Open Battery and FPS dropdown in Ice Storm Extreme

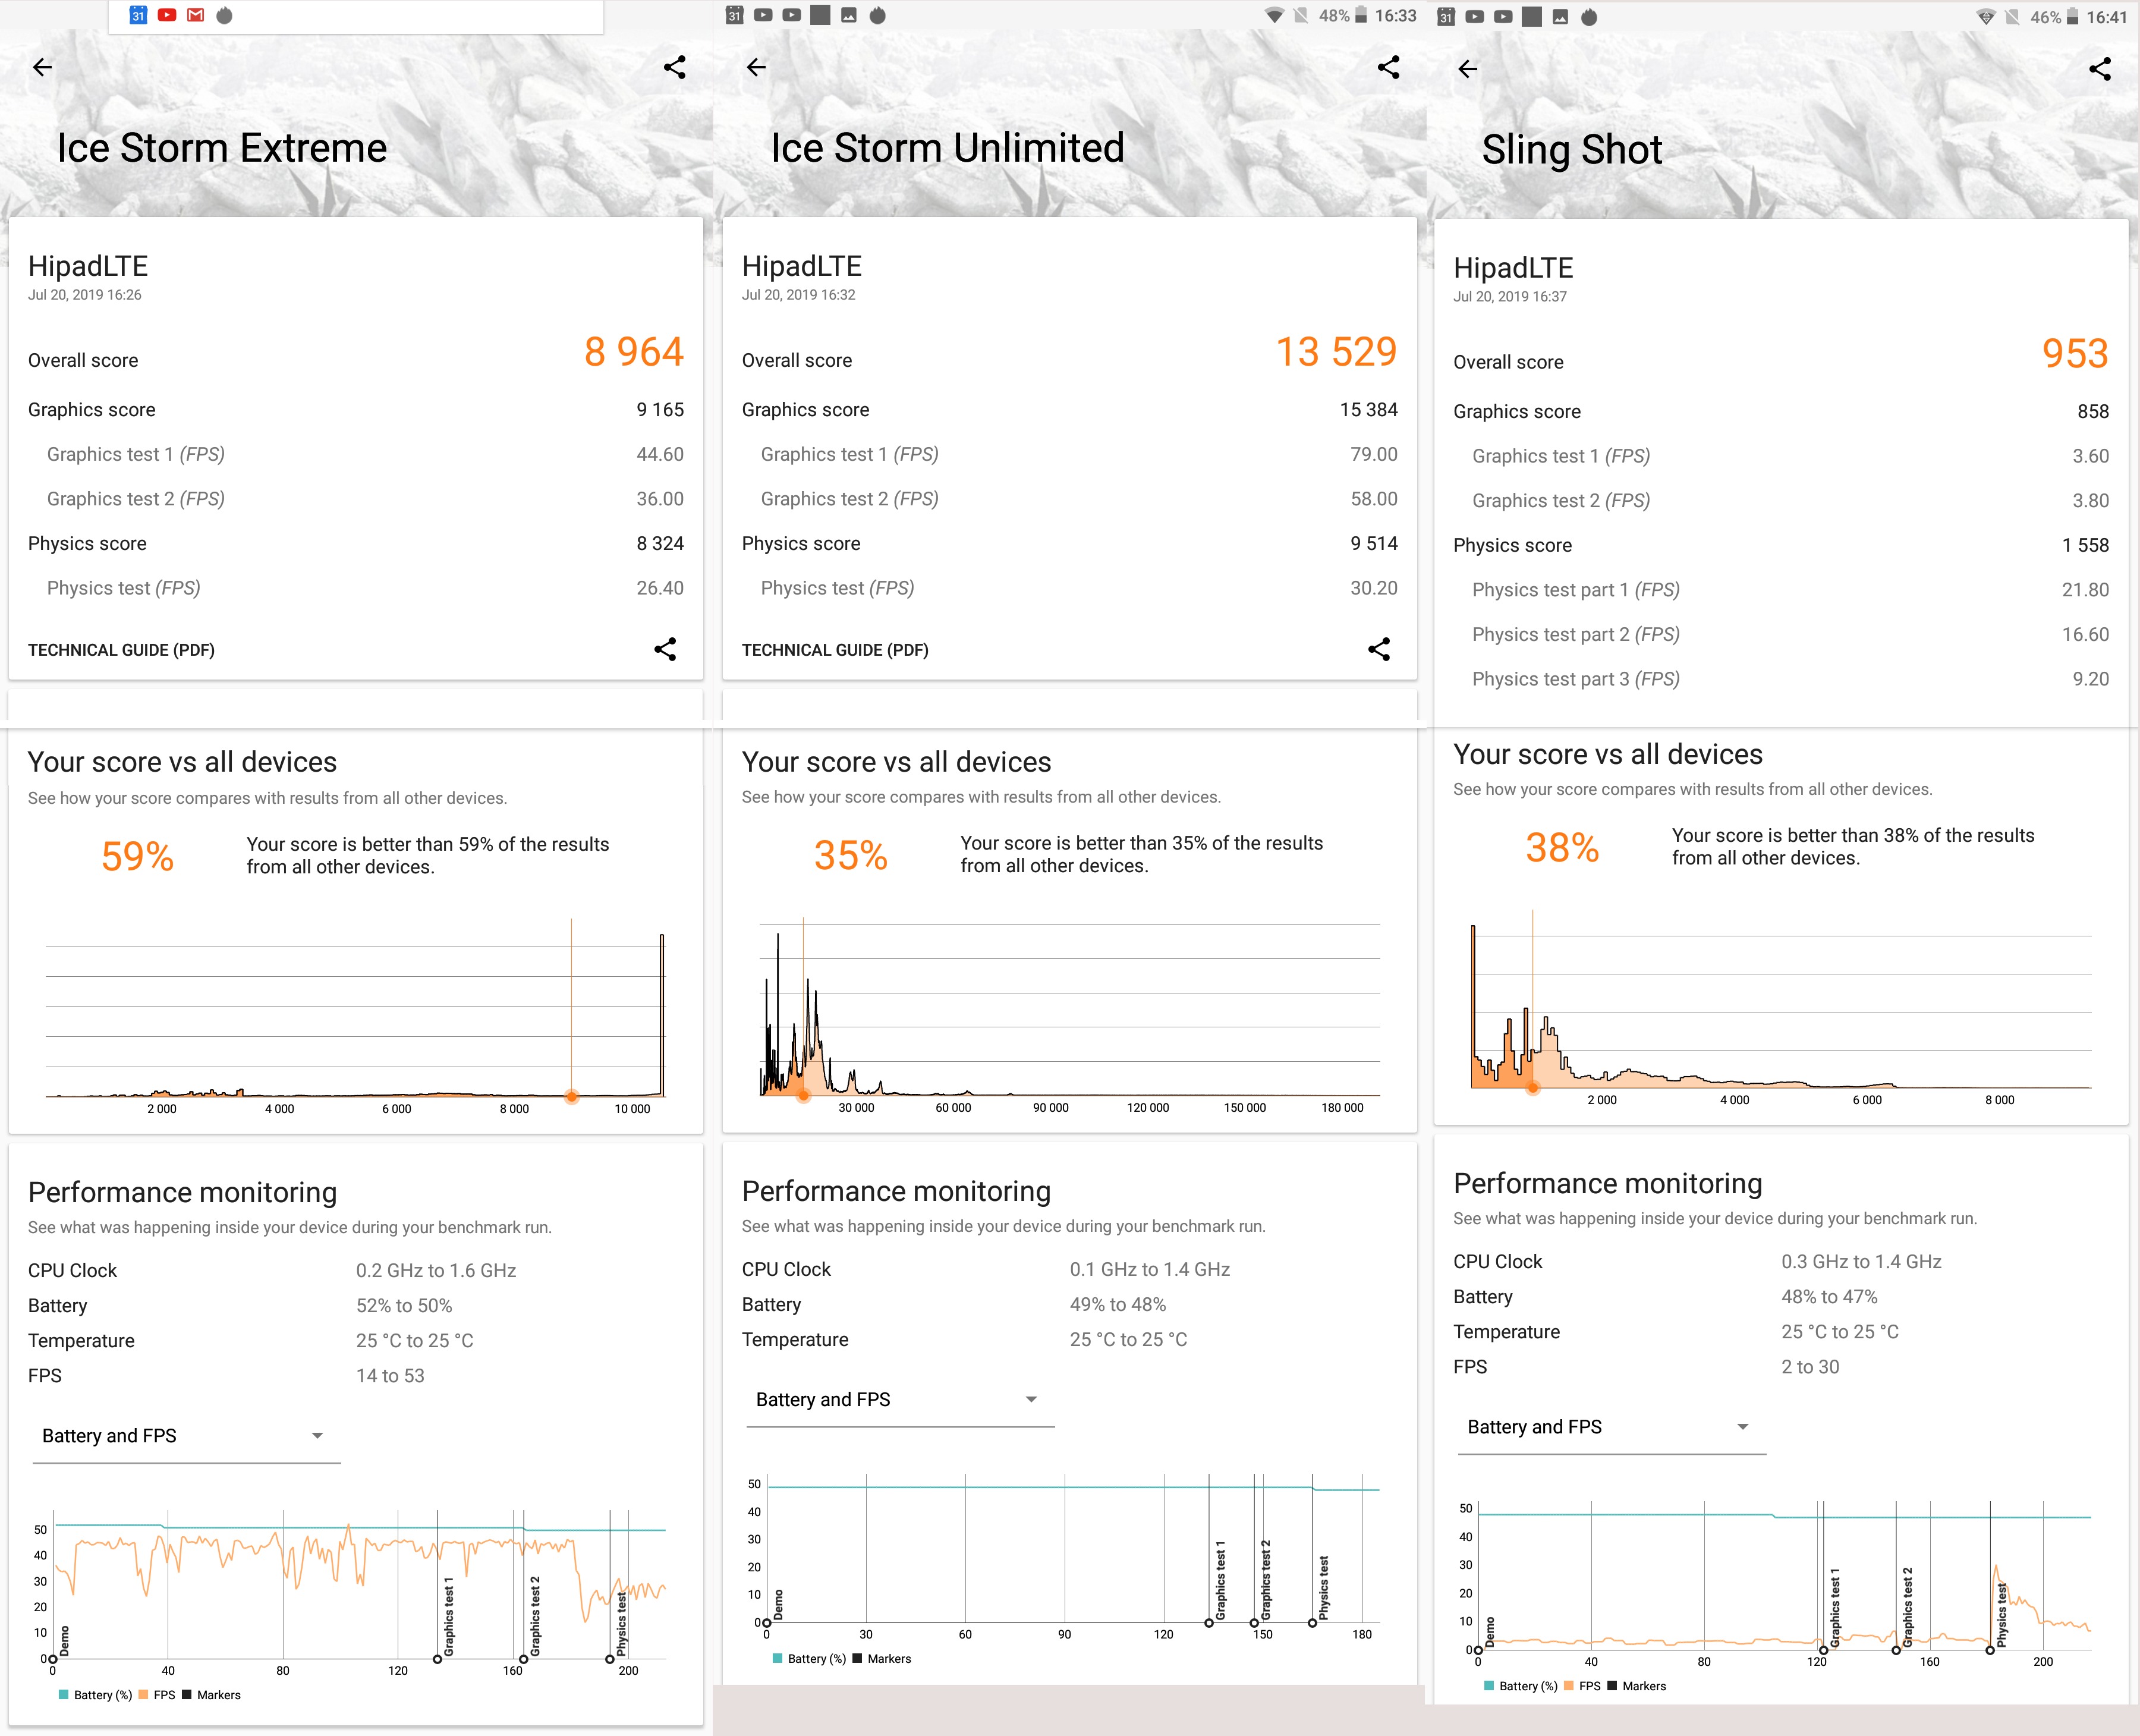[x=186, y=1436]
